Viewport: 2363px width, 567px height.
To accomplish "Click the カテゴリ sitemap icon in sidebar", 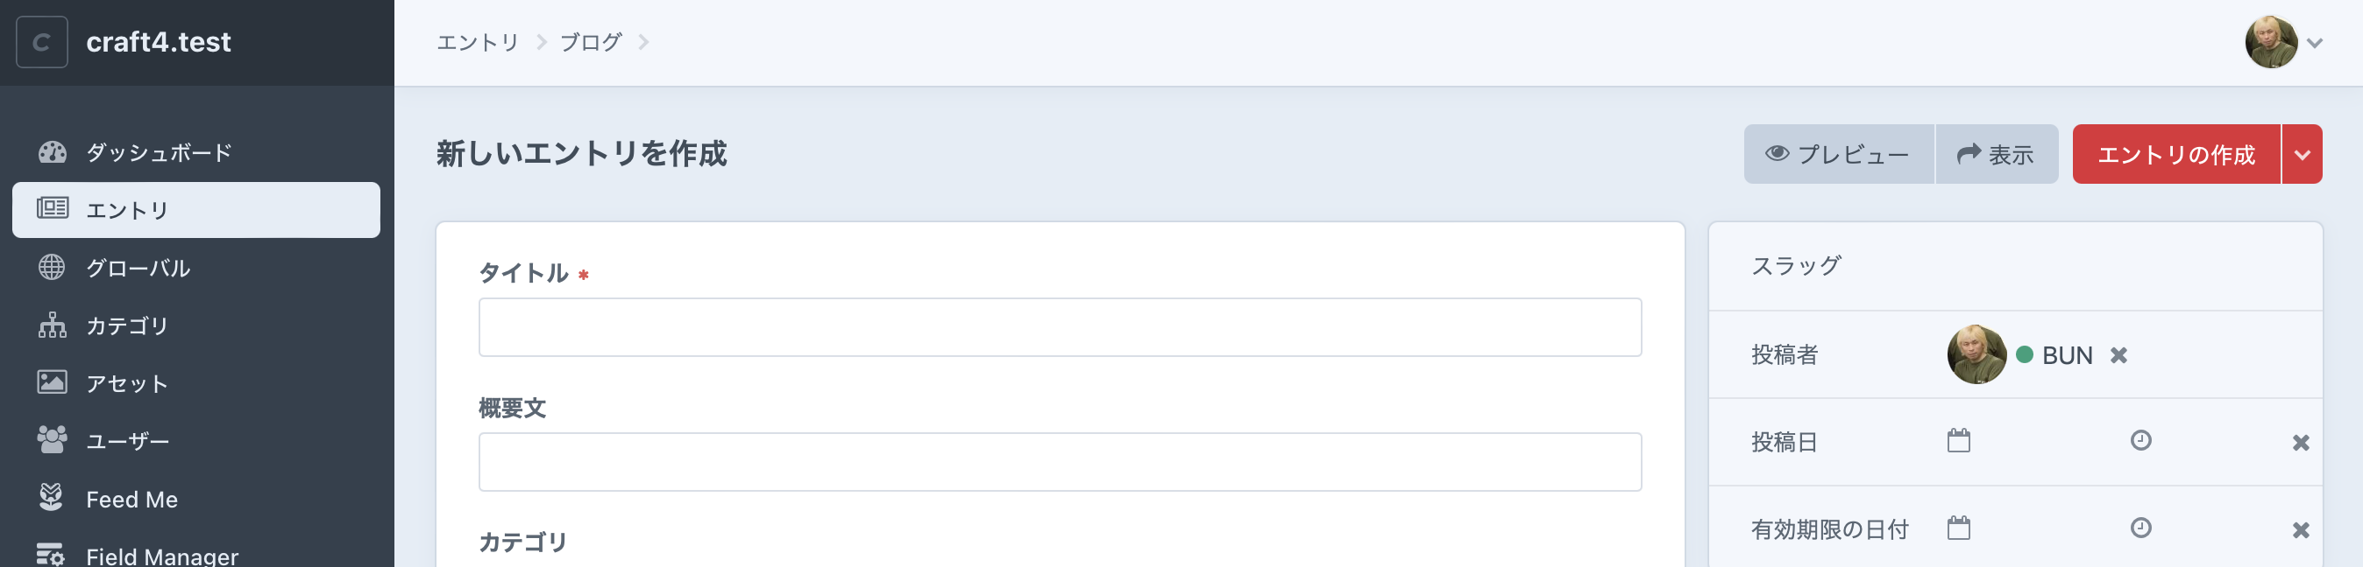I will [x=53, y=325].
